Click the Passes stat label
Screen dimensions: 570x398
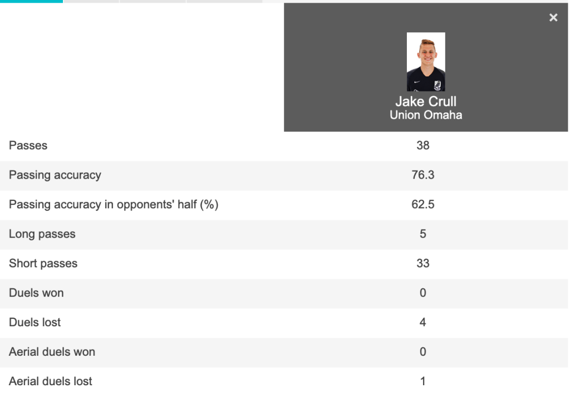pyautogui.click(x=28, y=146)
